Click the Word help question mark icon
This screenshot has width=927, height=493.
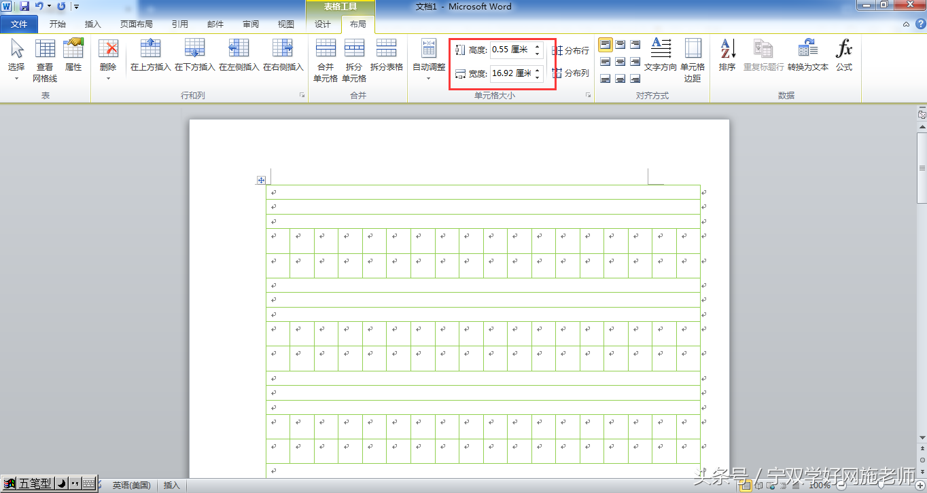click(920, 24)
